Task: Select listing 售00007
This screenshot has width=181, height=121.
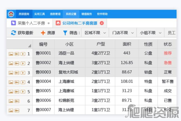Action: click(x=43, y=110)
